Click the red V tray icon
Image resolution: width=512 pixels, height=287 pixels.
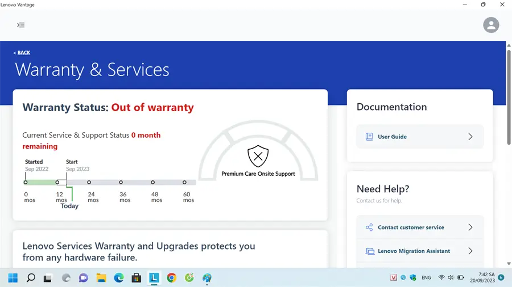[x=394, y=277]
